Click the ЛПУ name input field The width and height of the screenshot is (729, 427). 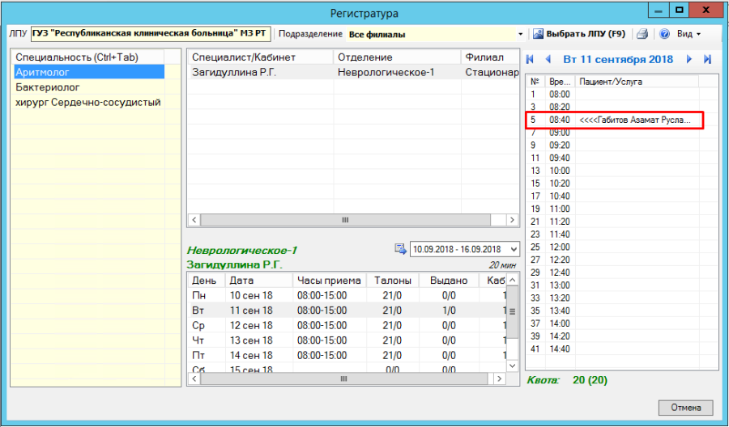pos(151,34)
